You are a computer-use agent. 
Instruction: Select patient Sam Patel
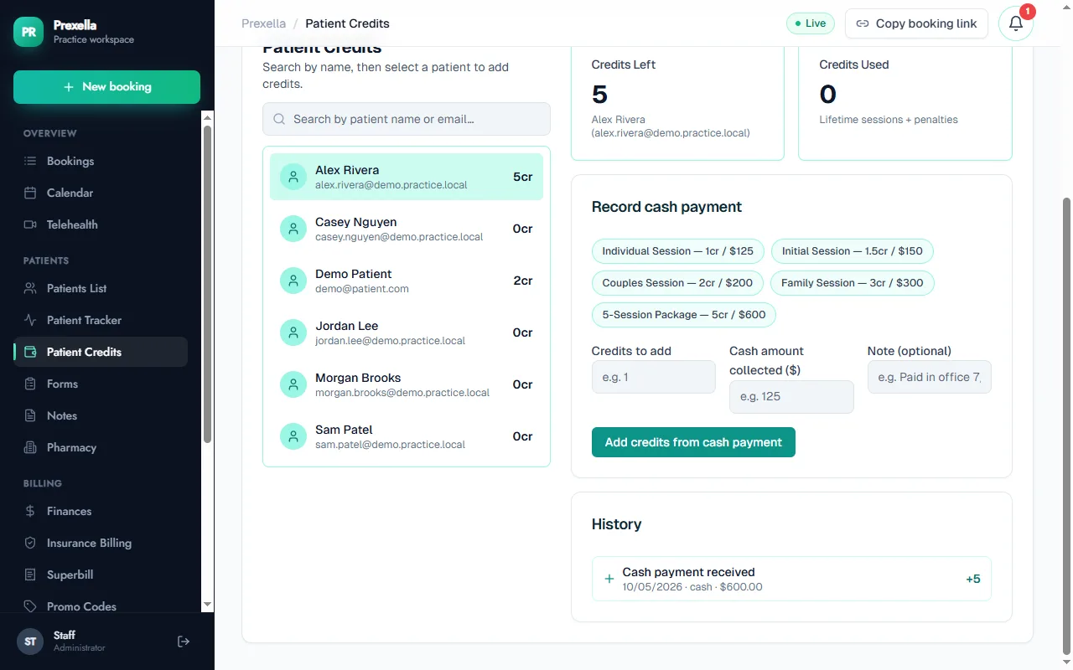click(407, 436)
